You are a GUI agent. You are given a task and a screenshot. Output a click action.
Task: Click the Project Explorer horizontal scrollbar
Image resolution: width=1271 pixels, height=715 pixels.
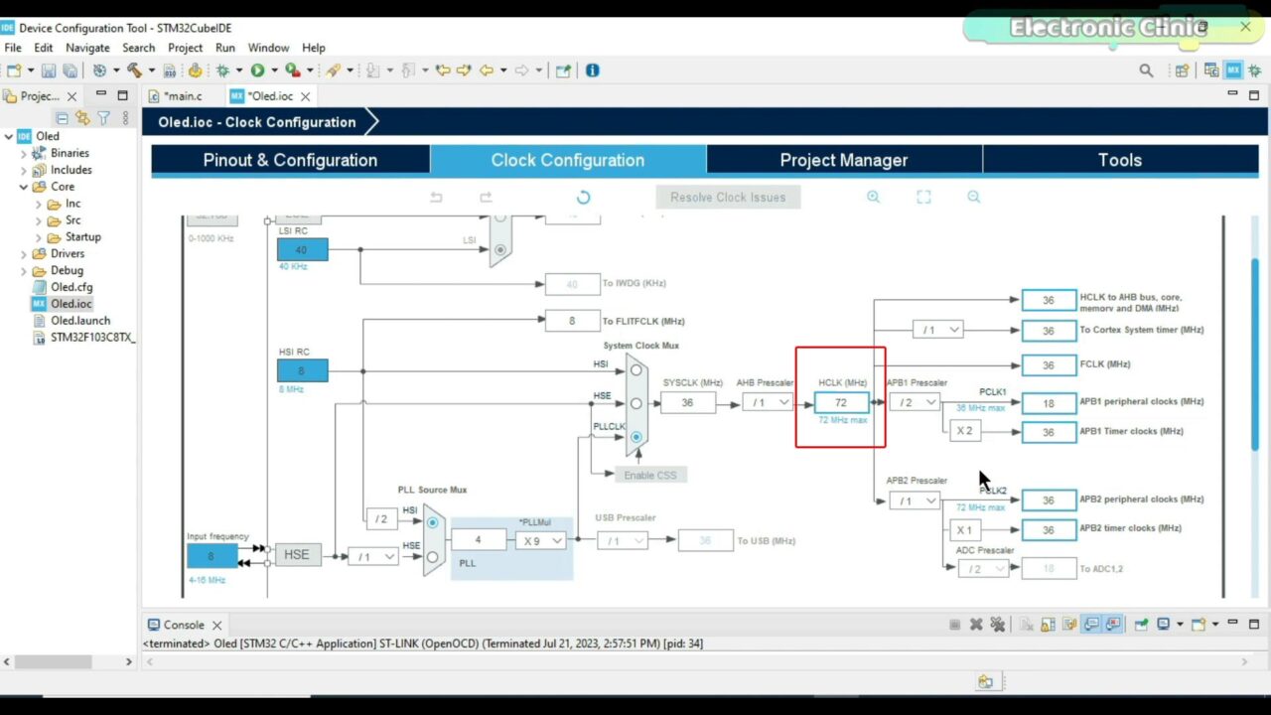tap(52, 661)
